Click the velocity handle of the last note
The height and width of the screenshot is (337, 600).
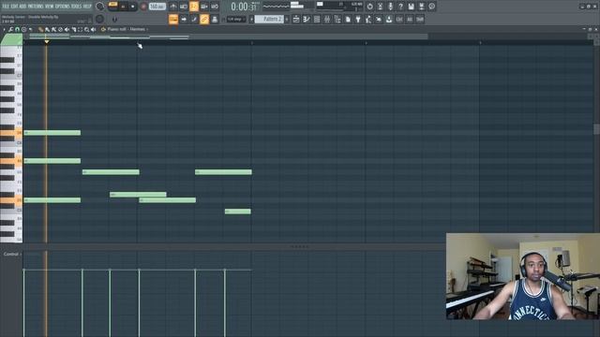point(225,271)
